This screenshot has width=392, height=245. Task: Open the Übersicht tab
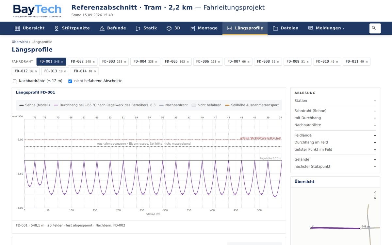coord(30,28)
